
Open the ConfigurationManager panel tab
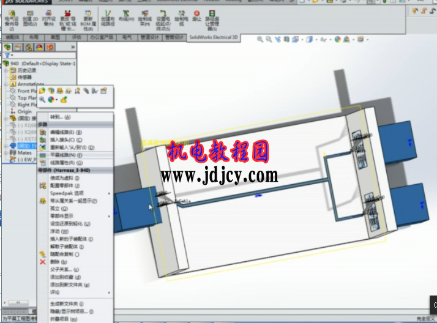tap(28, 47)
